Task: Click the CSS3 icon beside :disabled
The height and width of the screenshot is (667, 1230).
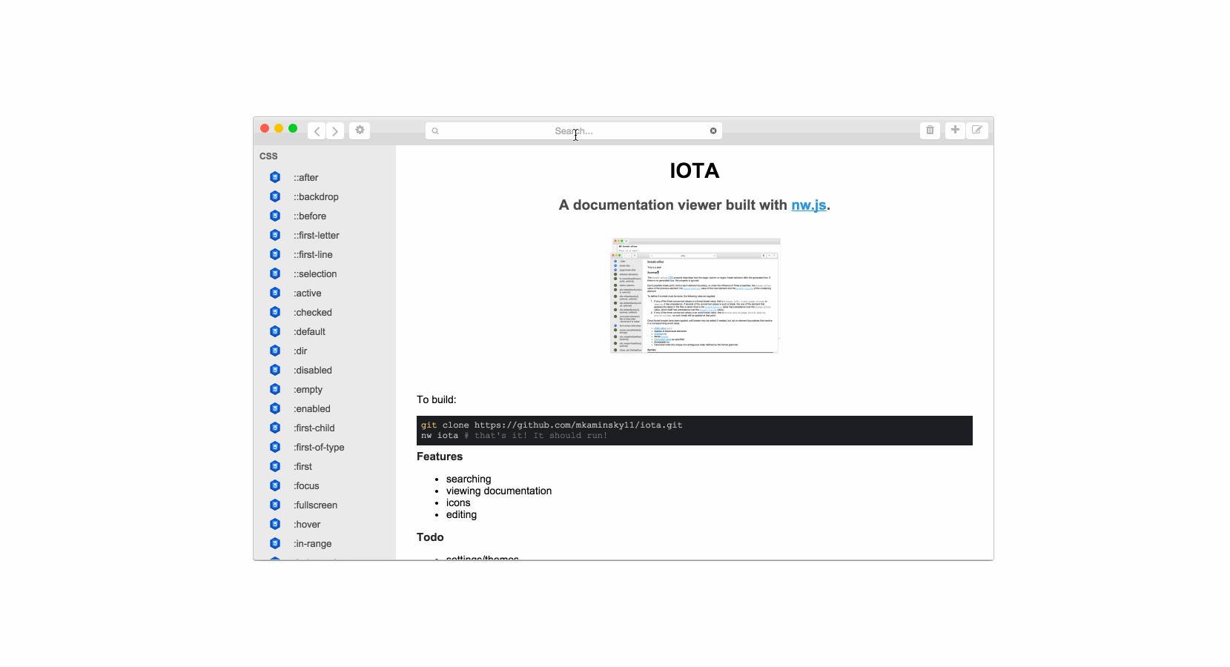Action: pyautogui.click(x=275, y=370)
